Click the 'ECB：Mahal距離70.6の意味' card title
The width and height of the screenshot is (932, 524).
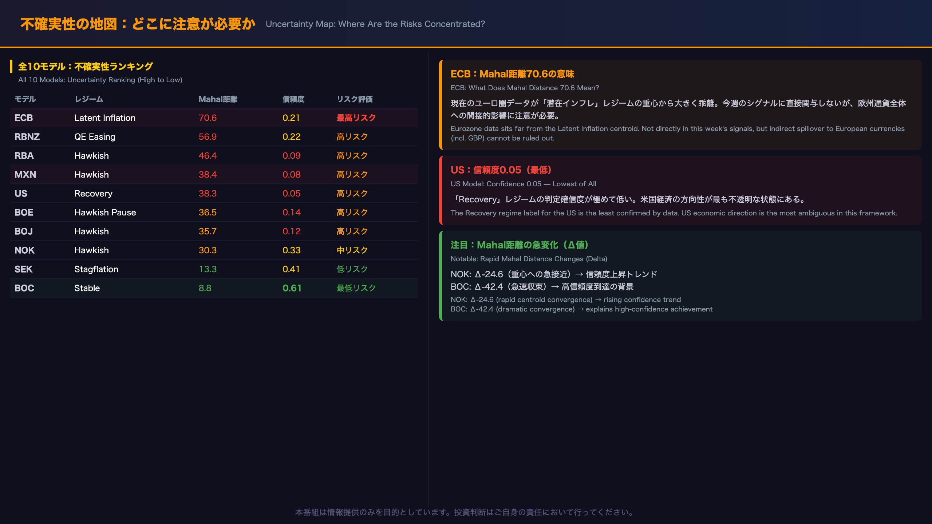pos(512,74)
